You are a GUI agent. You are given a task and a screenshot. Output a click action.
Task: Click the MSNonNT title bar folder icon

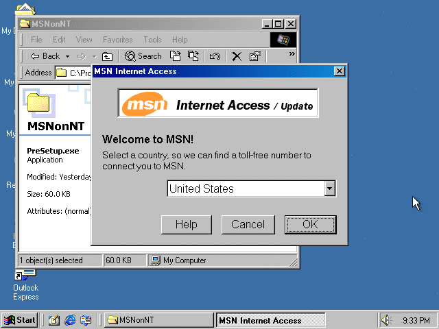pyautogui.click(x=25, y=24)
